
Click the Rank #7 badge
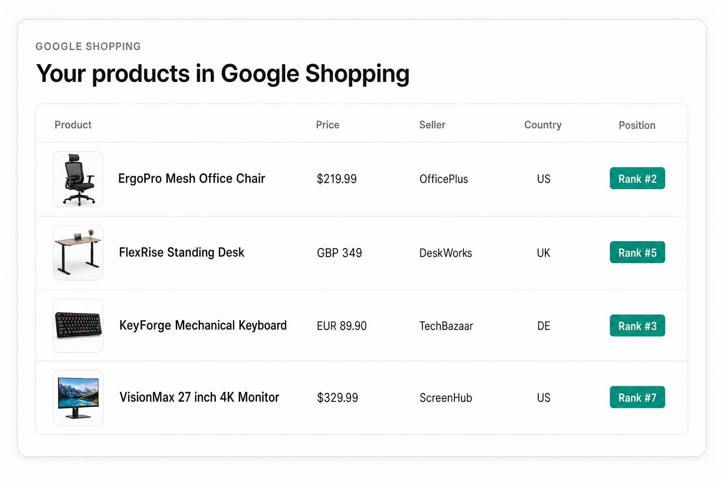tap(637, 397)
